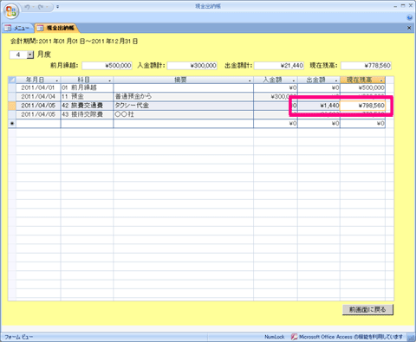The width and height of the screenshot is (416, 342).
Task: Click the summary cell ○○社
Action: point(184,114)
